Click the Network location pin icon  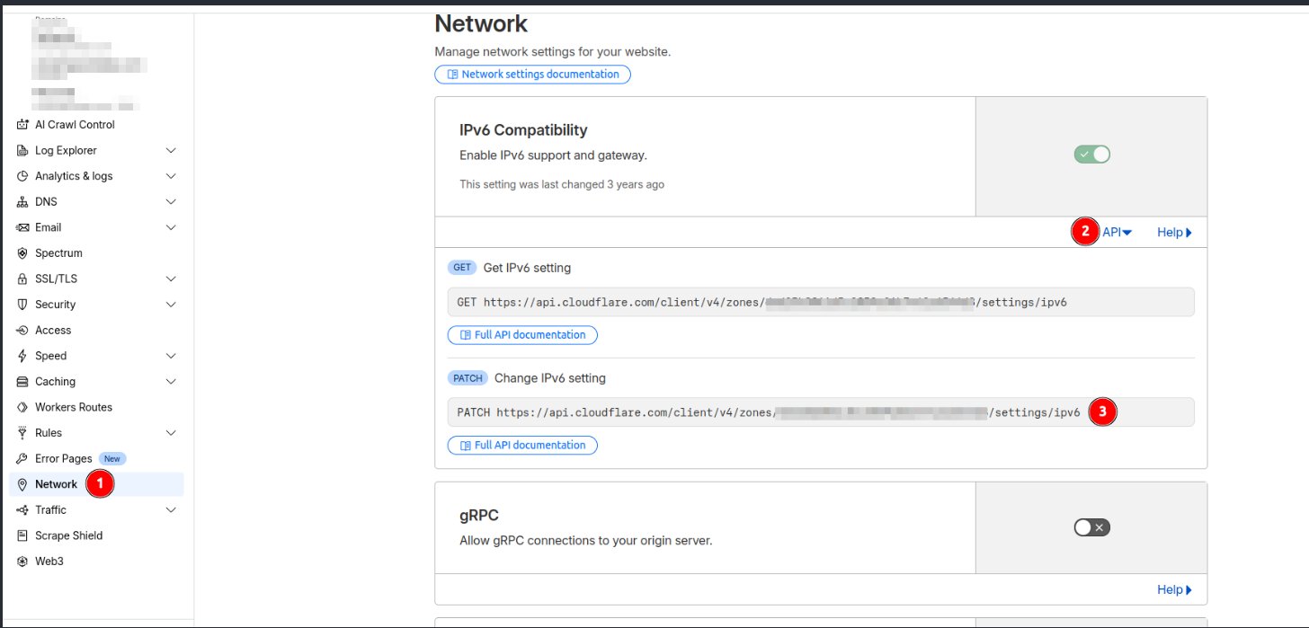[x=22, y=485]
